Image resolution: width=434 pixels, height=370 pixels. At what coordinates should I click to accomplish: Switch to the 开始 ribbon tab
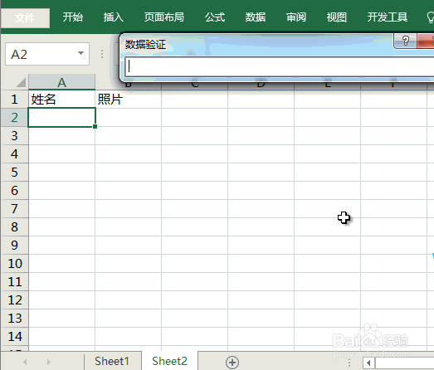pyautogui.click(x=73, y=17)
